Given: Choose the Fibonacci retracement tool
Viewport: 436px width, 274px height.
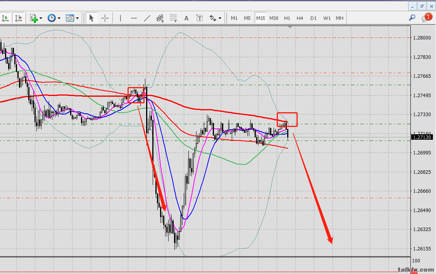Looking at the screenshot, I should tap(173, 18).
